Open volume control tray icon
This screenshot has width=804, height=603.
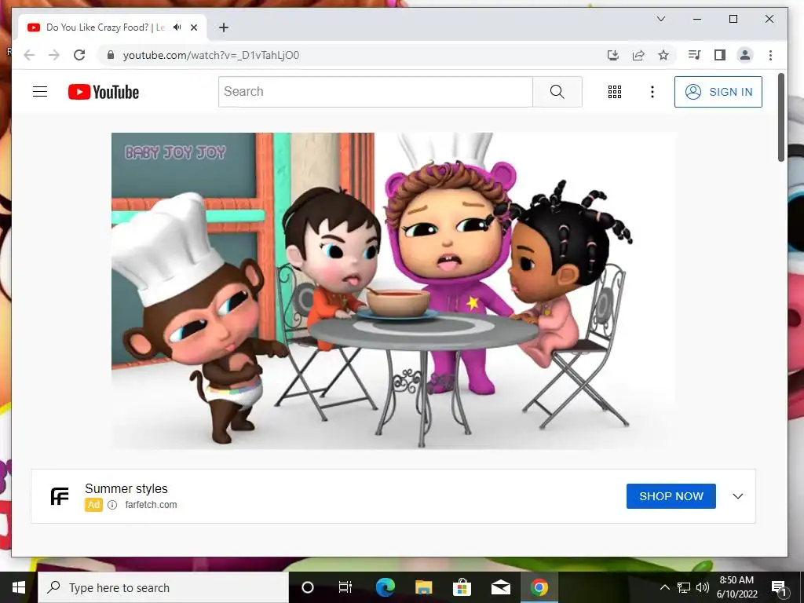coord(703,587)
